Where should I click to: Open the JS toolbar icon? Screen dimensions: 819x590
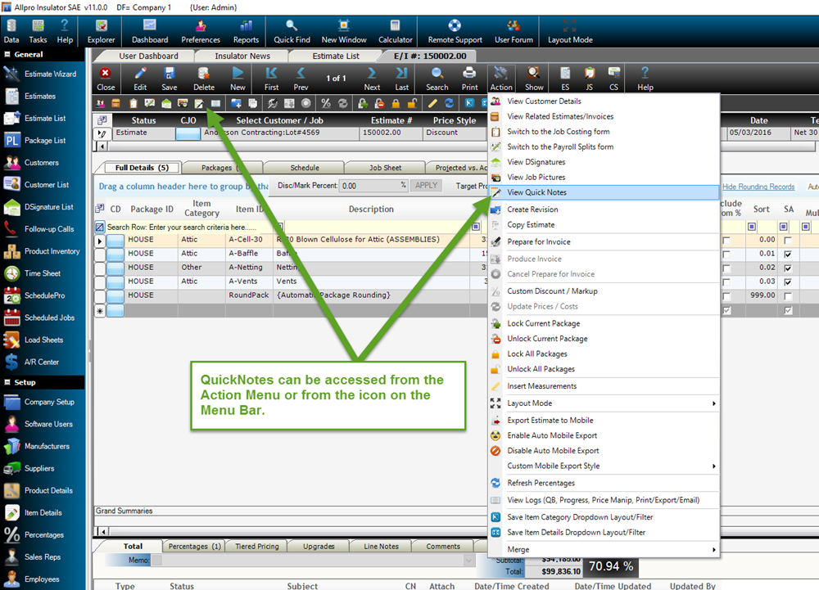[590, 79]
